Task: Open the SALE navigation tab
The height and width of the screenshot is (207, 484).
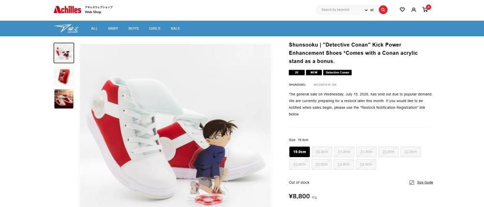Action: tap(175, 29)
